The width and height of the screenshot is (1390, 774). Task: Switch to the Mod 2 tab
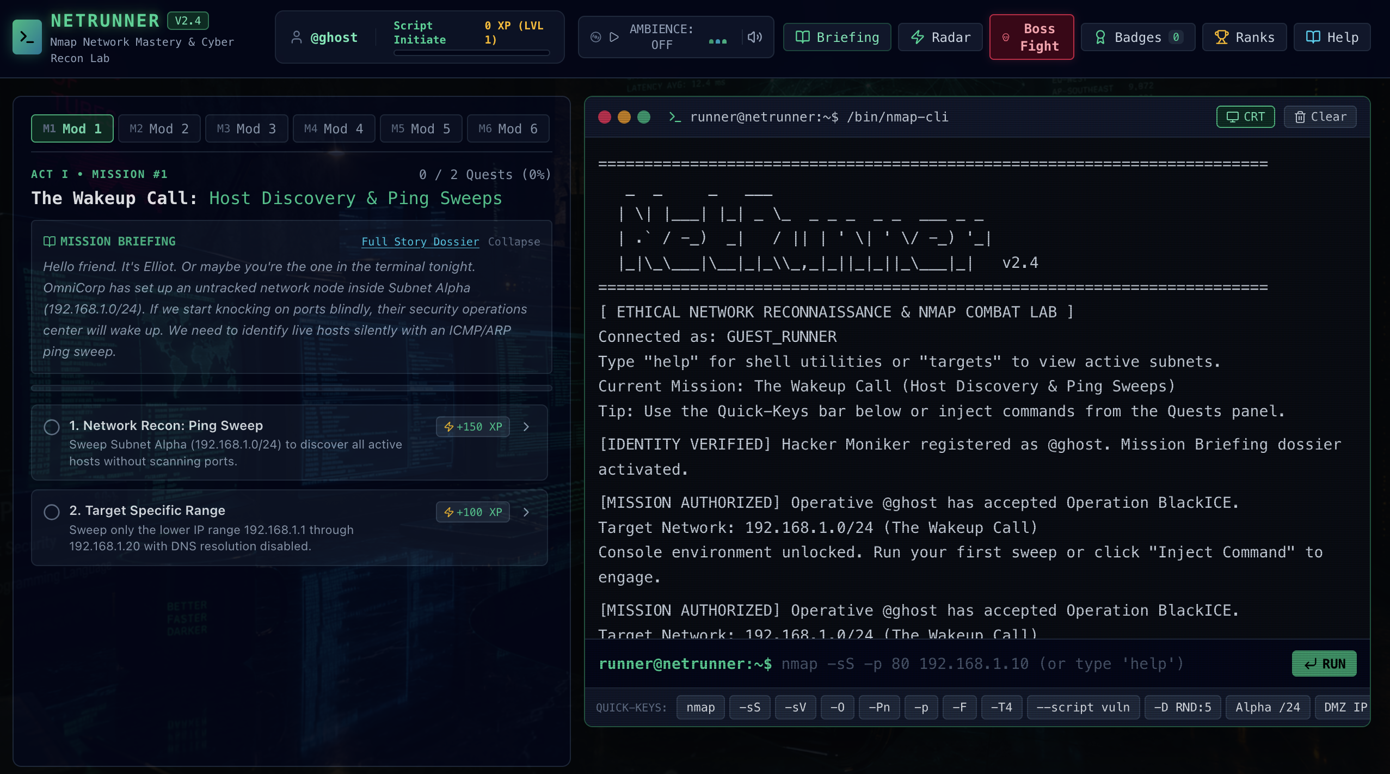click(x=159, y=128)
